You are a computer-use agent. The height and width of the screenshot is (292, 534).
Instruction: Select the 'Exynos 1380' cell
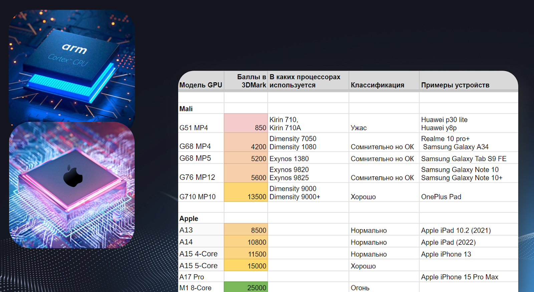point(308,158)
